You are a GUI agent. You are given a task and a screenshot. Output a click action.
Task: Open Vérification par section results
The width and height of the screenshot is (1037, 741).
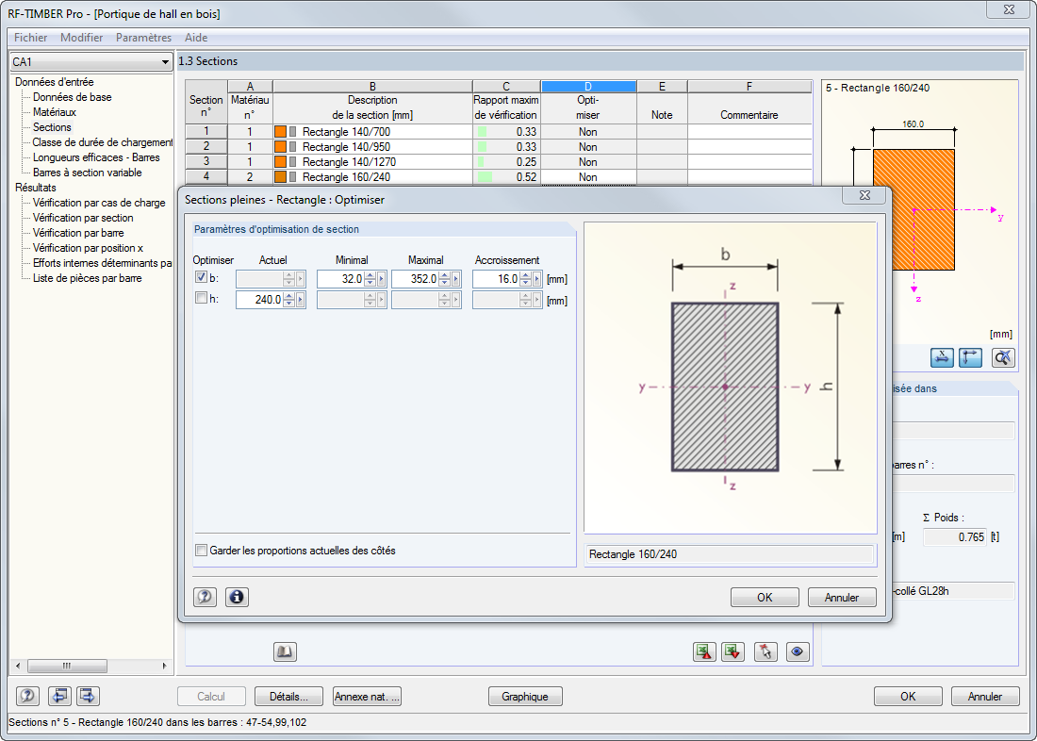(83, 219)
